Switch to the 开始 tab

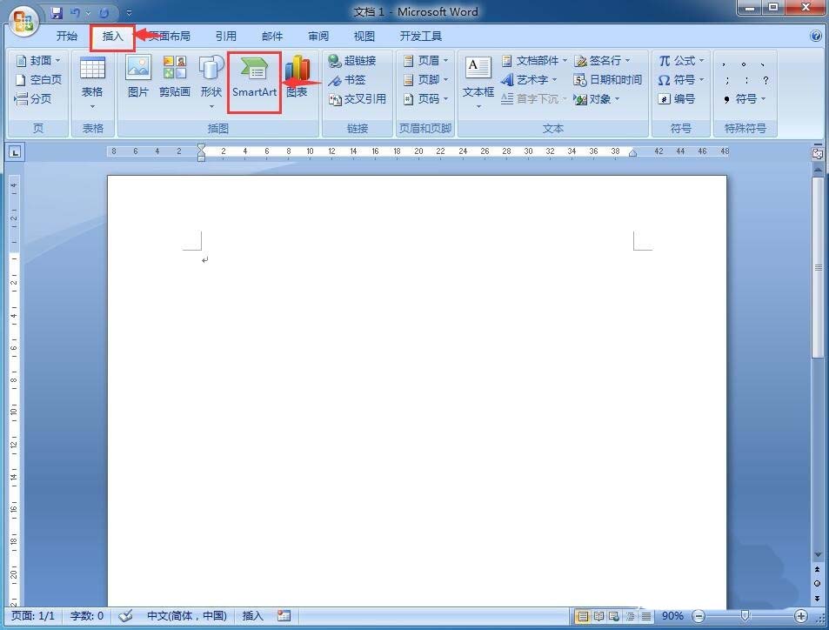pos(67,36)
